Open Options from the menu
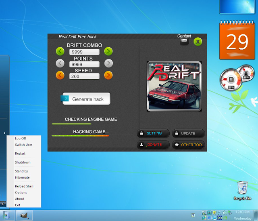 [21, 192]
